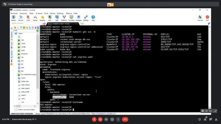Open Meet more options three-dot menu
Viewport: 221px width, 124px height.
pos(118,120)
